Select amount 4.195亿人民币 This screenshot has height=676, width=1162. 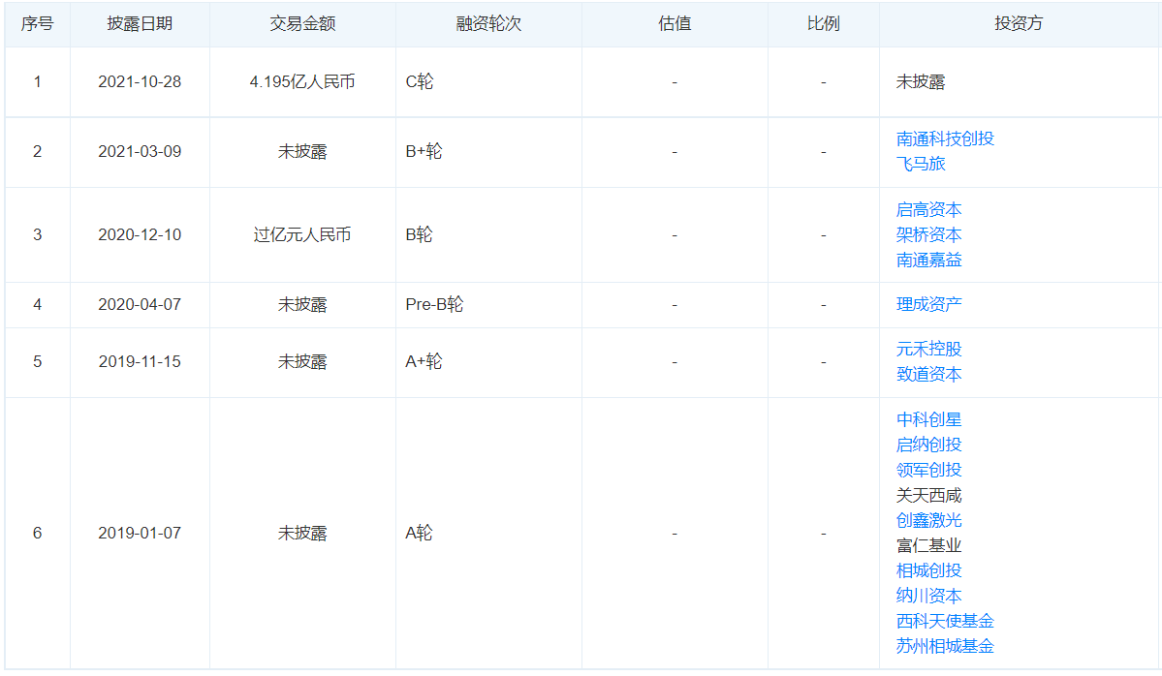coord(302,82)
